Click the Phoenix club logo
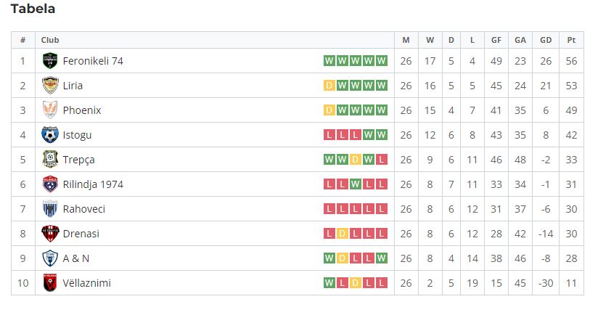 click(x=49, y=110)
